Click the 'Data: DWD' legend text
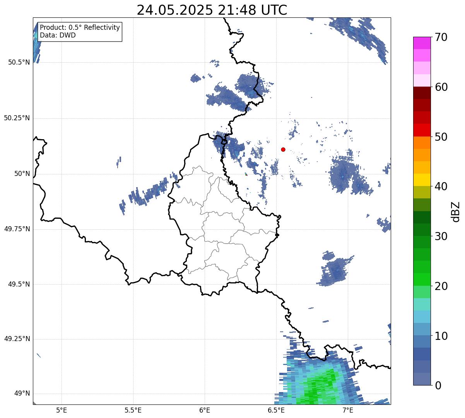 58,35
